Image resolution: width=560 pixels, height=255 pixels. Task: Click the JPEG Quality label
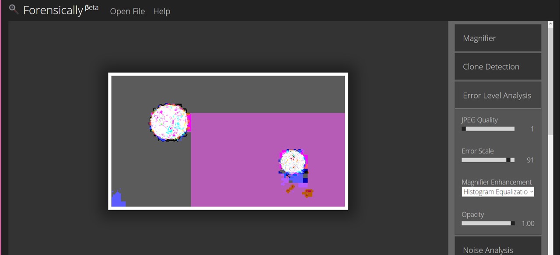coord(479,120)
